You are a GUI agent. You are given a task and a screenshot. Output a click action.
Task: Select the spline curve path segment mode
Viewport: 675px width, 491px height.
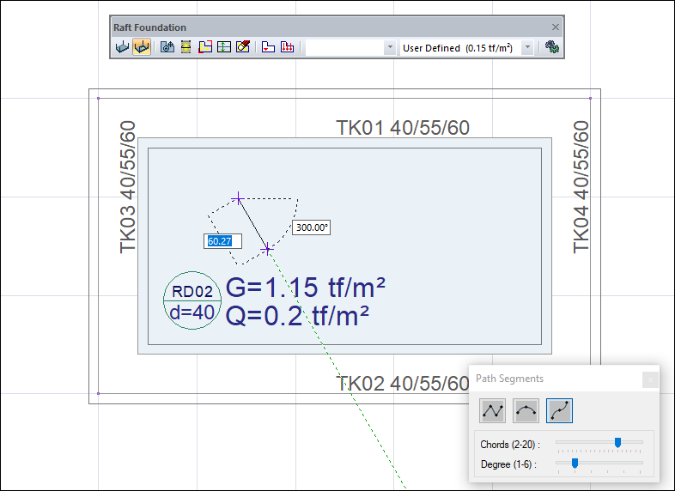point(559,411)
